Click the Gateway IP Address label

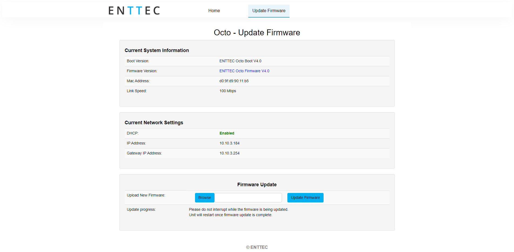point(145,153)
